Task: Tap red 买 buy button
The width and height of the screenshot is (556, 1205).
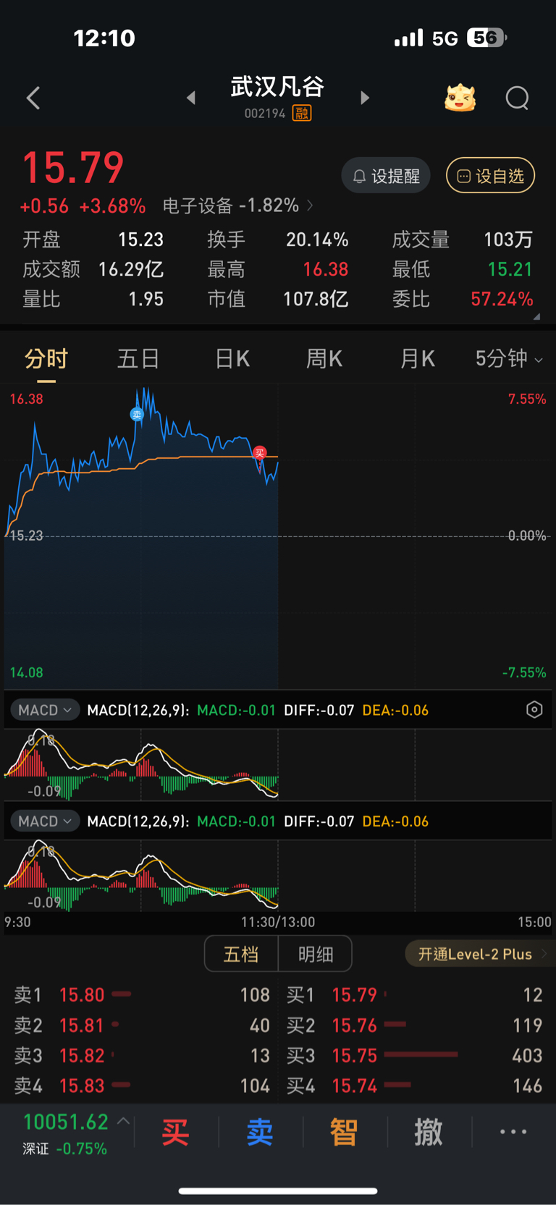Action: [175, 1132]
